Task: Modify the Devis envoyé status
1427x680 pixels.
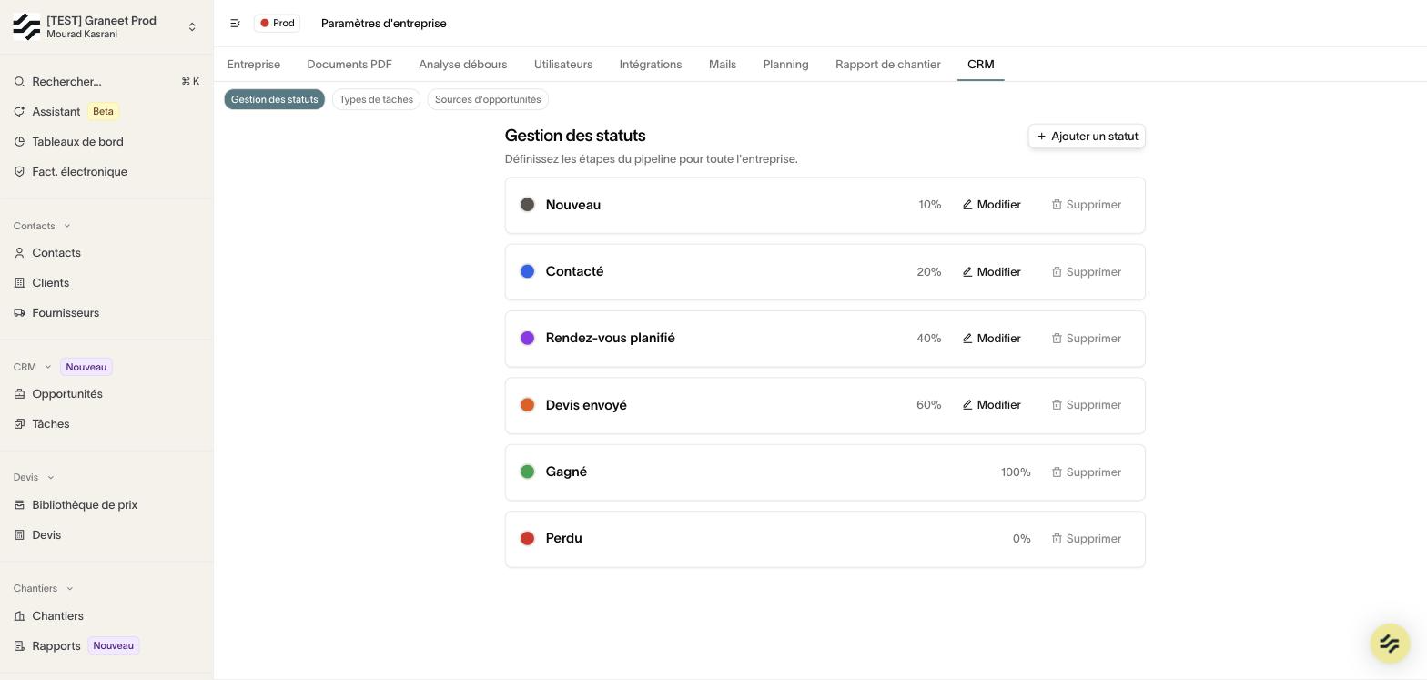Action: point(992,405)
